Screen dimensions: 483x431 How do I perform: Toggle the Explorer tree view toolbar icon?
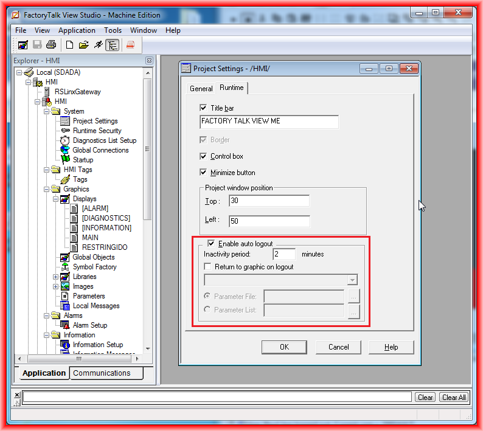click(112, 44)
